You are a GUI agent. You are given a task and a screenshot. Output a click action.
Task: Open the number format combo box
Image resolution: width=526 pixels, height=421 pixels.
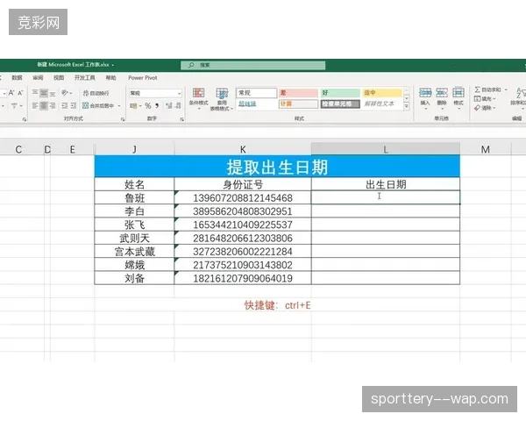[155, 93]
